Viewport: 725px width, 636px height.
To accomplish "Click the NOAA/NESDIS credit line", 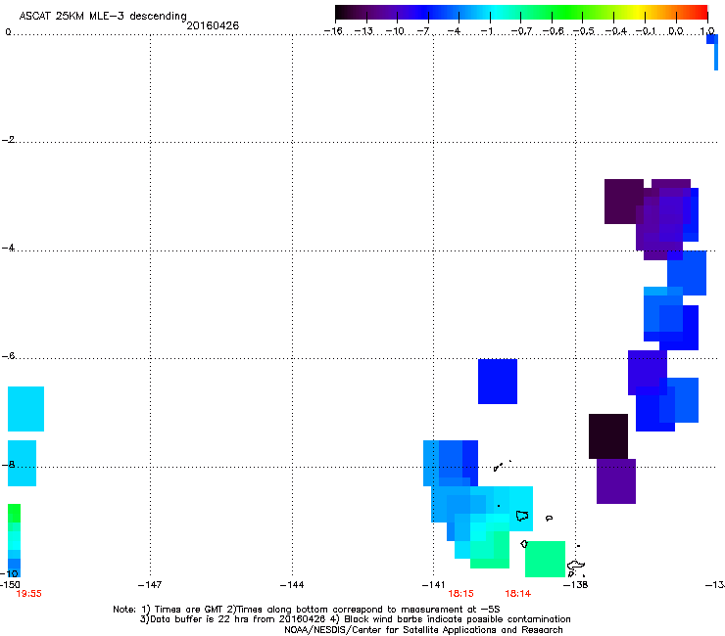I will (x=423, y=630).
